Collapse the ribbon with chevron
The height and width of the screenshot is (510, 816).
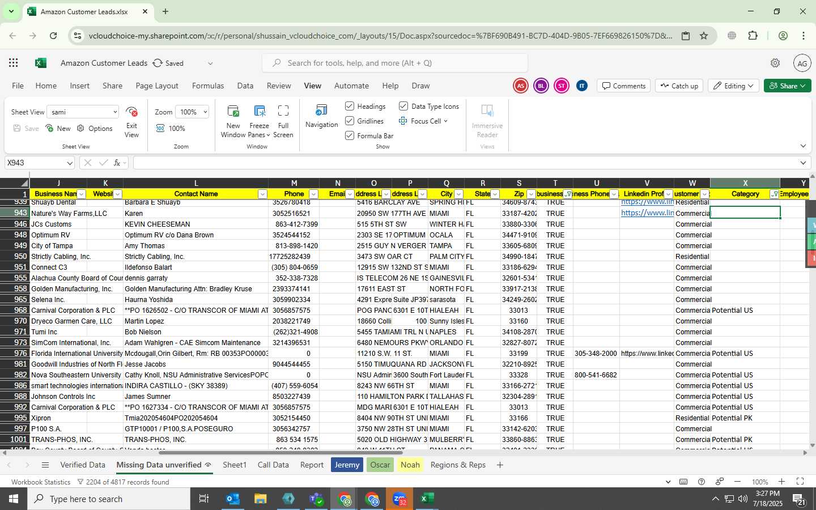click(803, 146)
